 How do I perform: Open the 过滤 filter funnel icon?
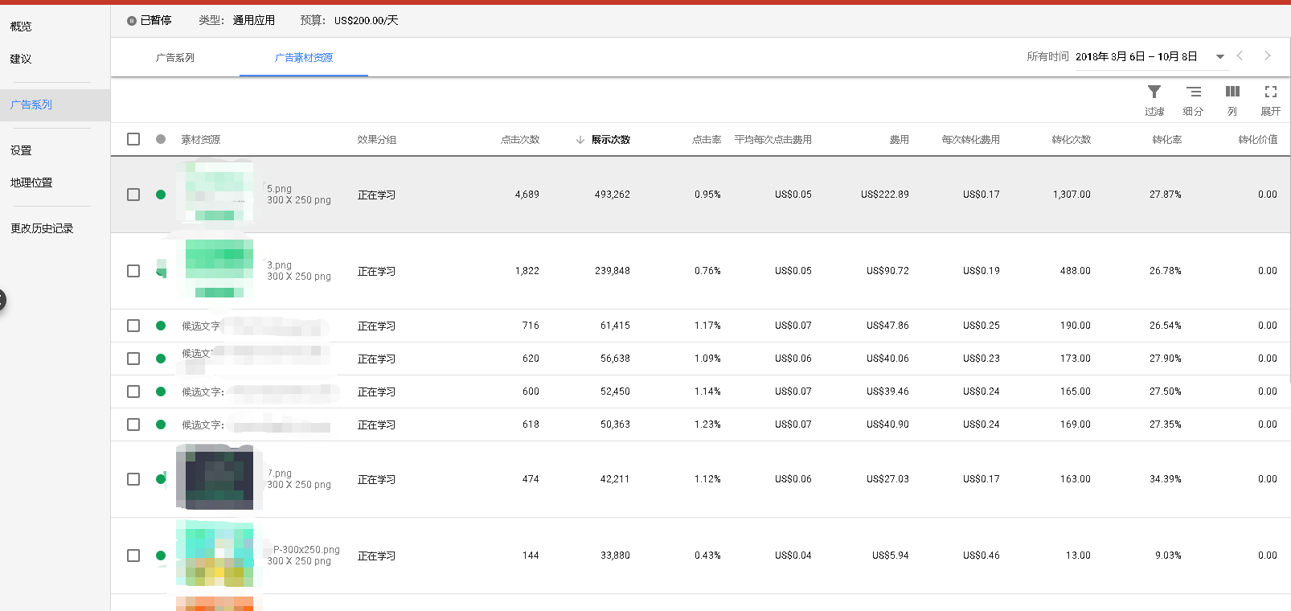click(x=1154, y=92)
